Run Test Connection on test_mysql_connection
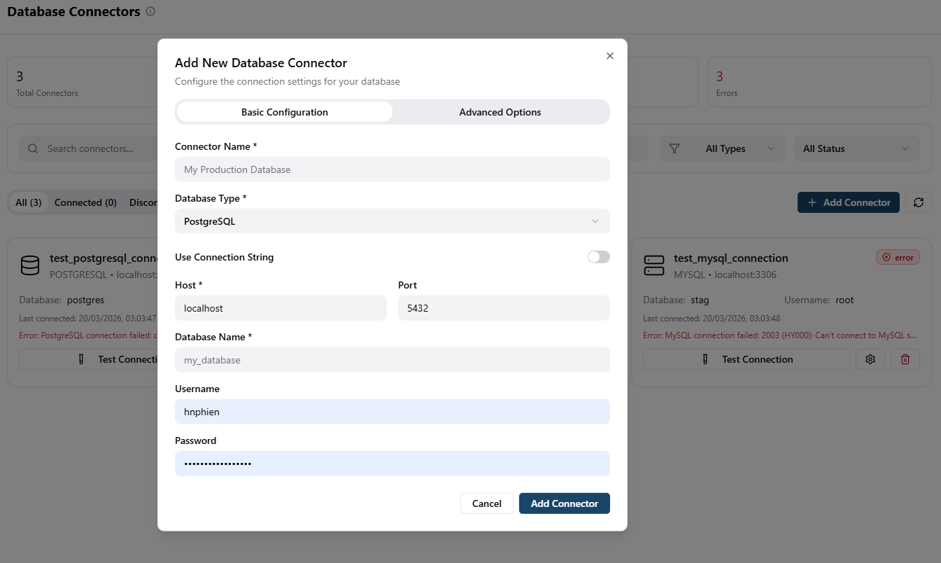 (746, 359)
